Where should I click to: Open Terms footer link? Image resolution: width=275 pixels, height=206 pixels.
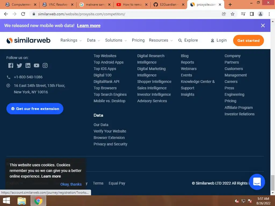(98, 183)
